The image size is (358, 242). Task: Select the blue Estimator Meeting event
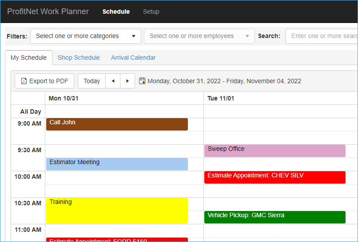pyautogui.click(x=117, y=164)
